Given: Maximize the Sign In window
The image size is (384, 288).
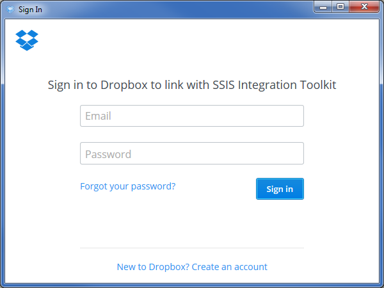Looking at the screenshot, I should point(340,7).
